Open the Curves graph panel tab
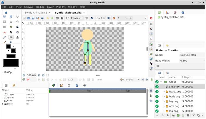Viewport: 206px width, 119px height. (x=61, y=85)
